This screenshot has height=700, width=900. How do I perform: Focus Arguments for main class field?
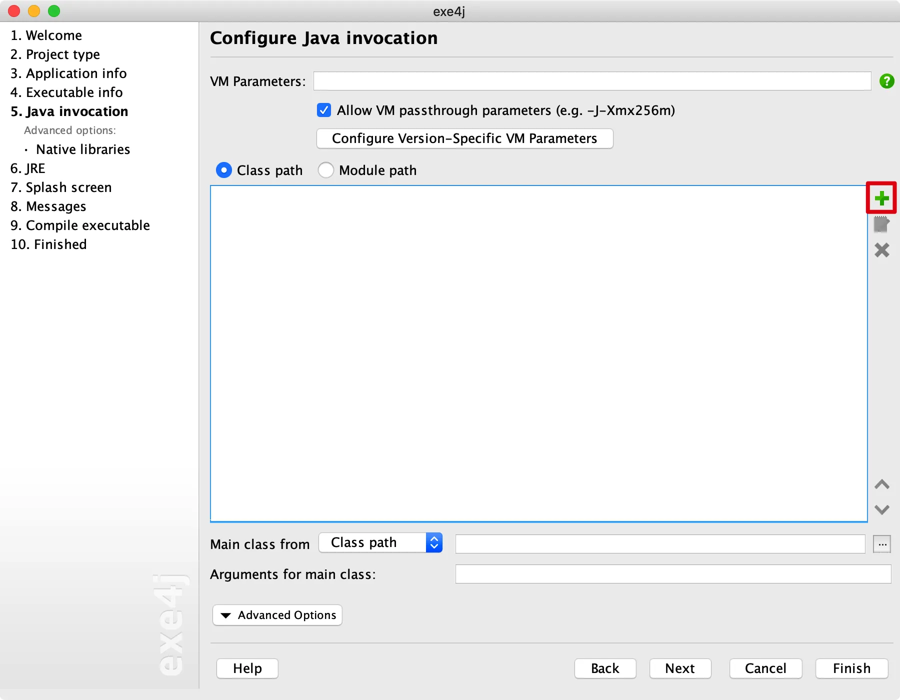pos(673,574)
